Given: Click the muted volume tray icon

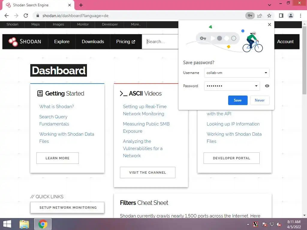Looking at the screenshot, I should (x=279, y=224).
